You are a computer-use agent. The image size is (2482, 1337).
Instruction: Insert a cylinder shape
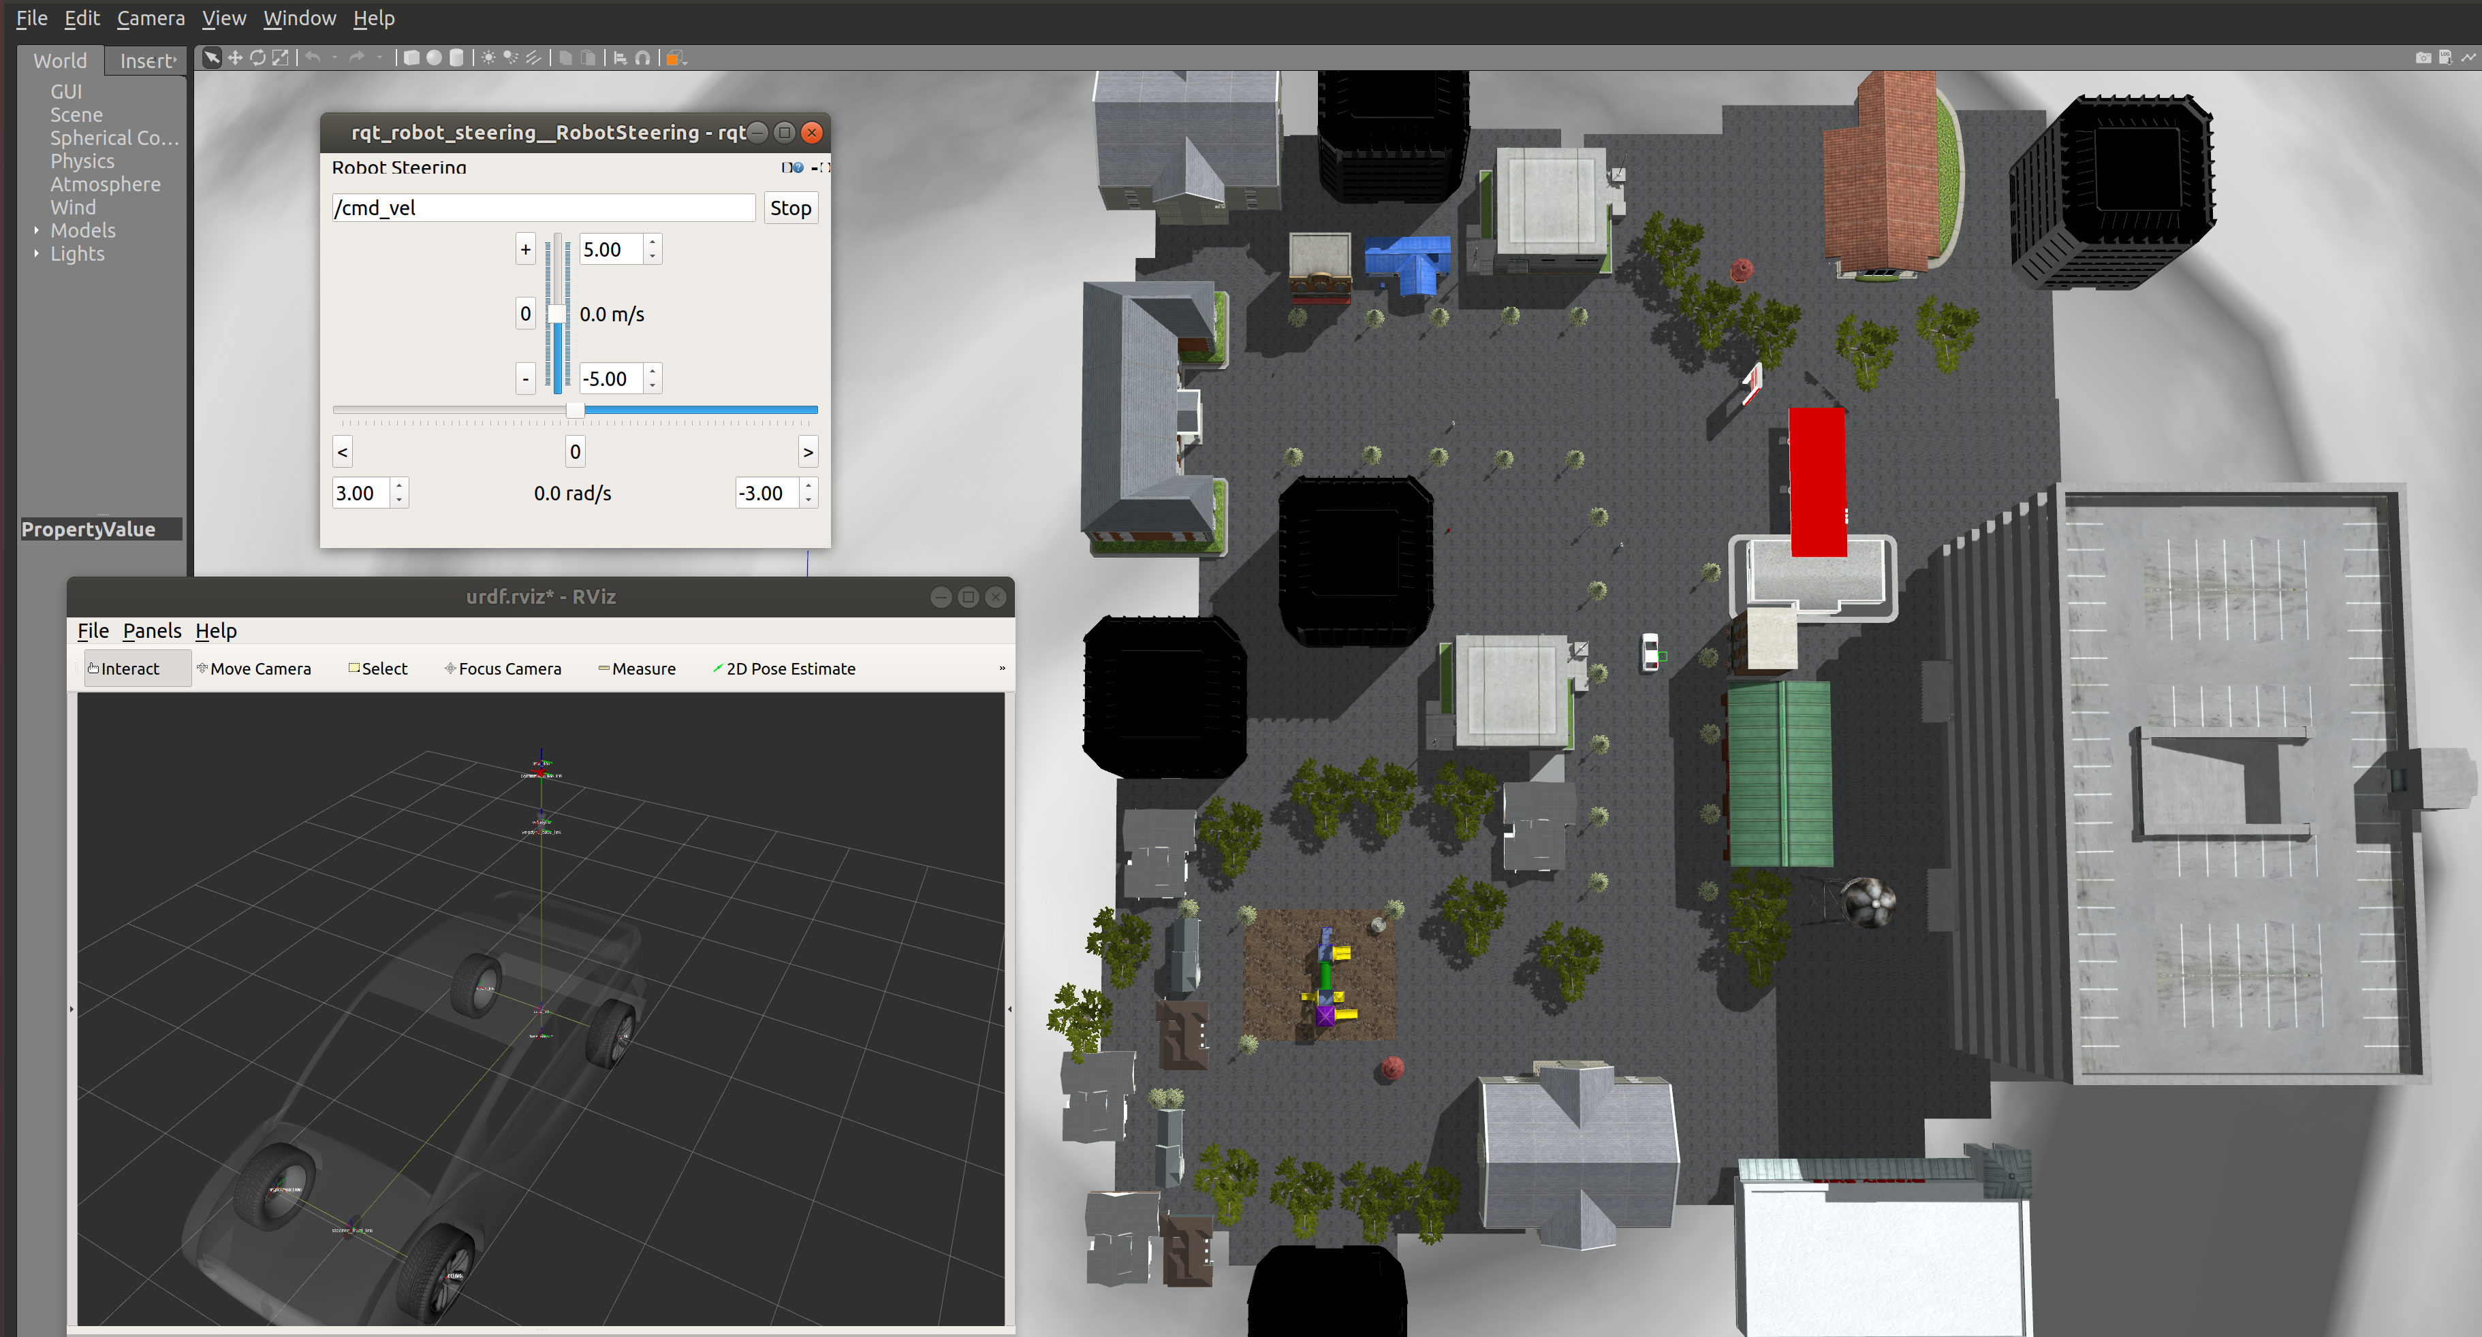(x=457, y=58)
